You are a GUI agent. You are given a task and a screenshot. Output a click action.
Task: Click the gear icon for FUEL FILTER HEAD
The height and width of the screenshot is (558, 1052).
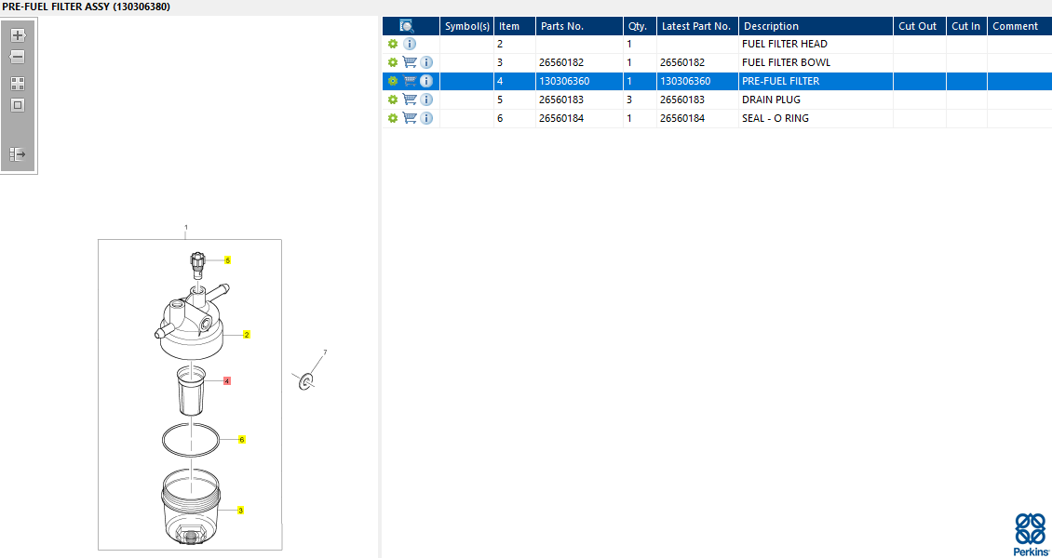(x=393, y=45)
